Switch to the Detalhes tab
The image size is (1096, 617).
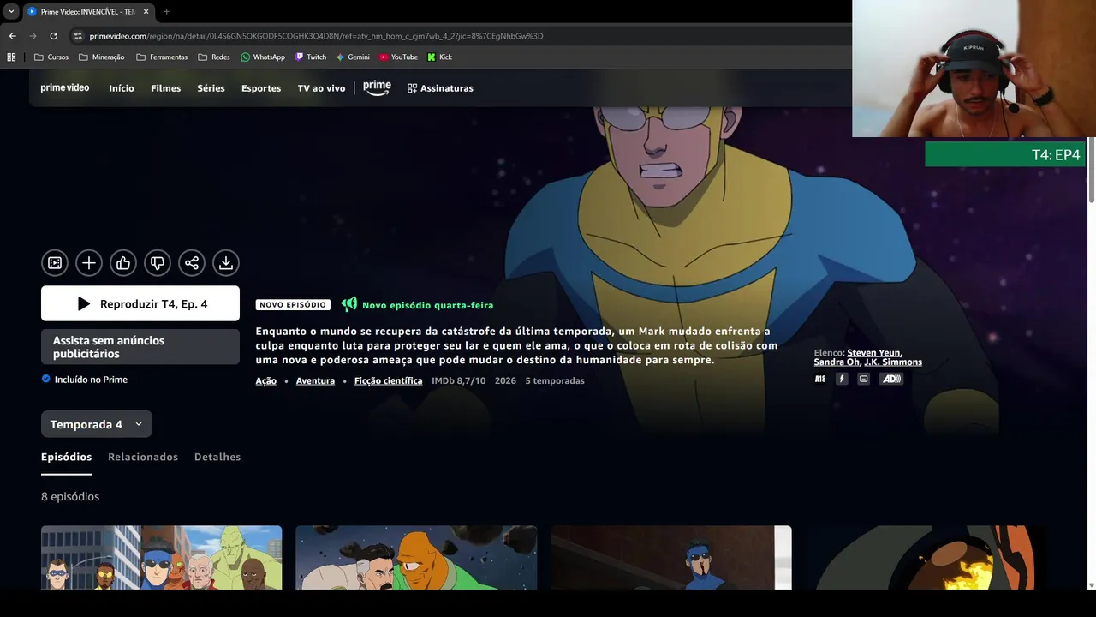217,457
